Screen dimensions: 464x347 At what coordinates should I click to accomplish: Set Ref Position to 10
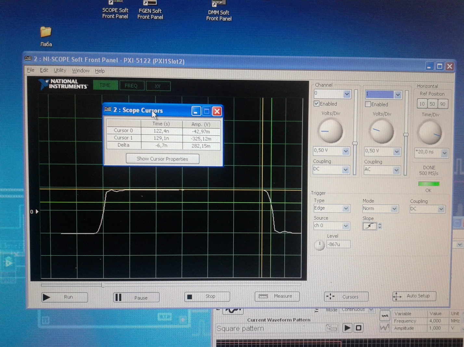click(x=422, y=104)
